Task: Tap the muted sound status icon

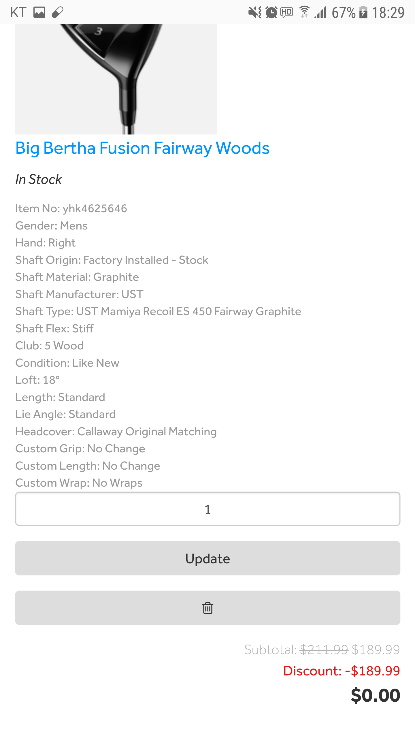Action: [x=255, y=12]
